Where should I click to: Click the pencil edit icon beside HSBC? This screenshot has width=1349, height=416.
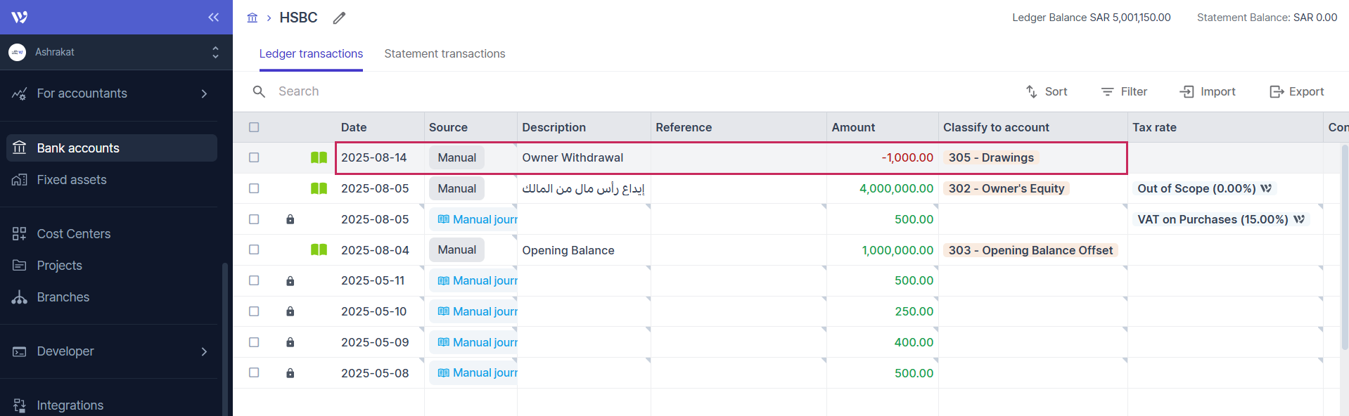click(339, 18)
